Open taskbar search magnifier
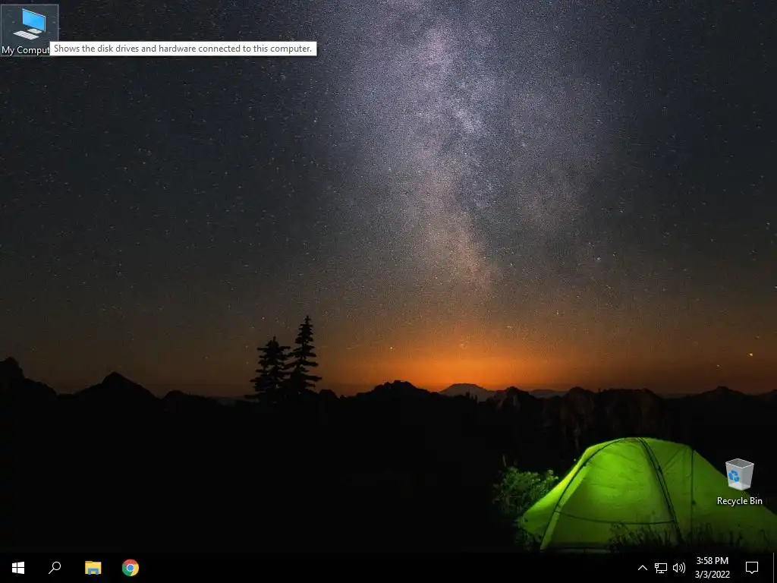This screenshot has height=583, width=777. point(55,568)
